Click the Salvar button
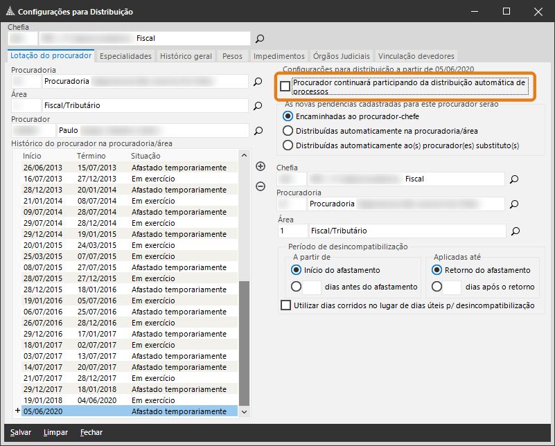Screen dimensions: 555x446 pyautogui.click(x=21, y=432)
